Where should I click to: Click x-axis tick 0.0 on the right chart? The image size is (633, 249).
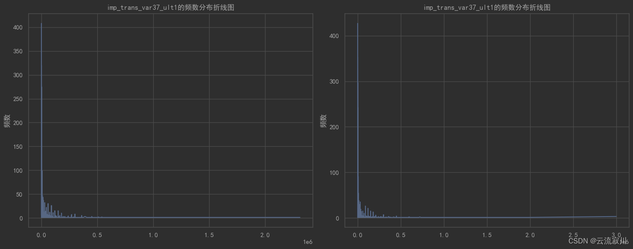click(x=358, y=235)
